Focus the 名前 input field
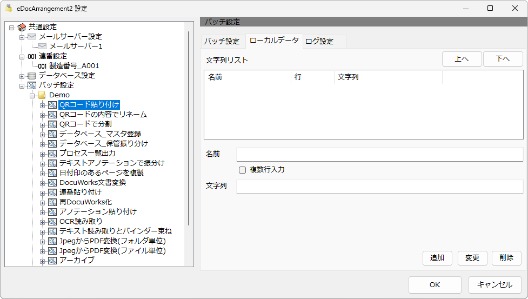Screen dimensions: 528x299 379,154
